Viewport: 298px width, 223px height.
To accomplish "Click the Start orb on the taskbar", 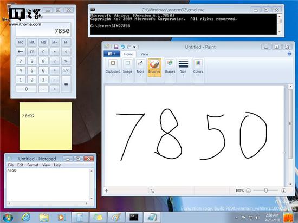I will pyautogui.click(x=8, y=218).
